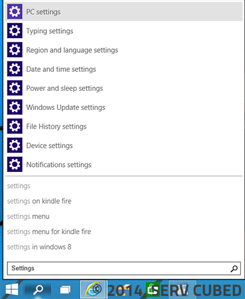Click the taskbar Search magnifier button
Viewport: 245px width, 299px height.
38,290
